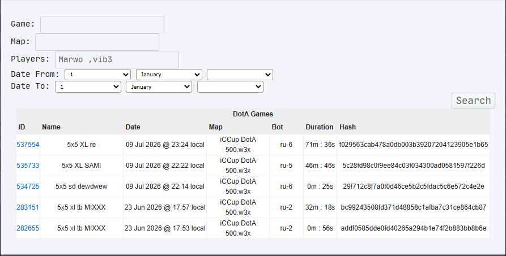506x256 pixels.
Task: Click bot 'ru-6' in row 537554
Action: click(x=286, y=145)
